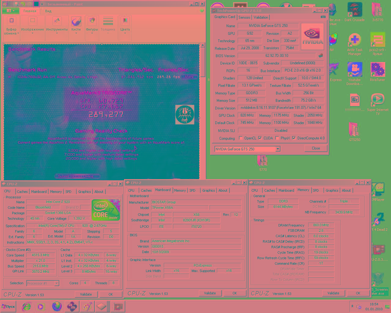The height and width of the screenshot is (313, 391).
Task: Toggle the OpenCL checkbox
Action: pyautogui.click(x=241, y=138)
